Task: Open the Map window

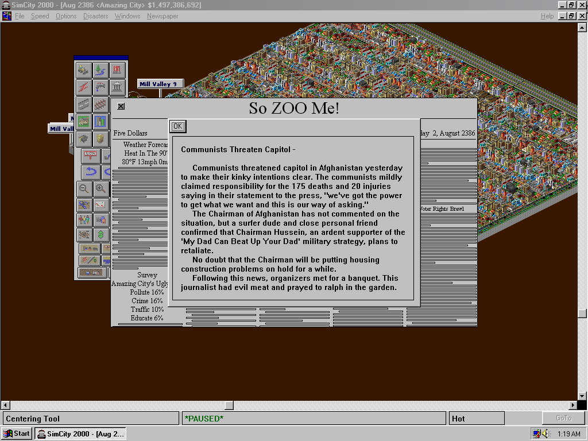Action: (84, 205)
